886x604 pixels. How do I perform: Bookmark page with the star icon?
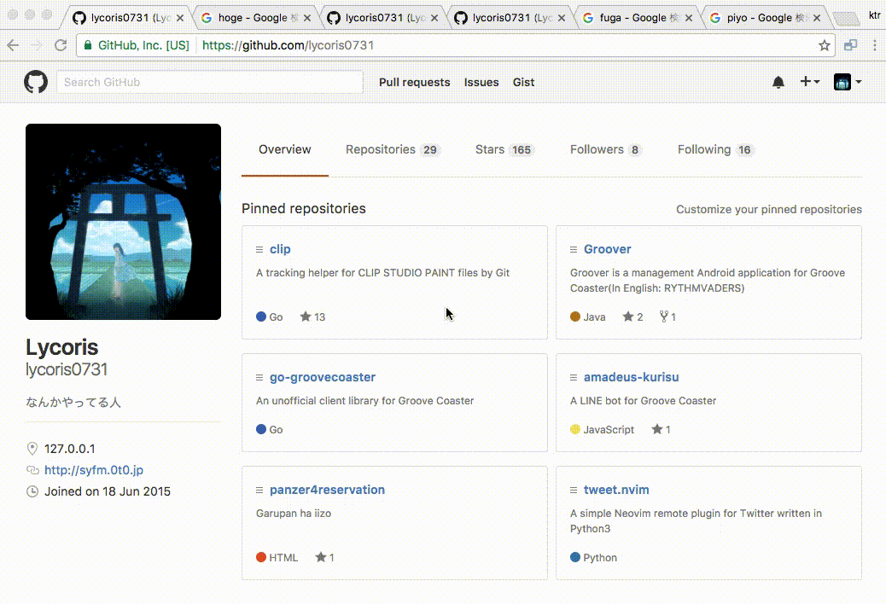pyautogui.click(x=825, y=45)
